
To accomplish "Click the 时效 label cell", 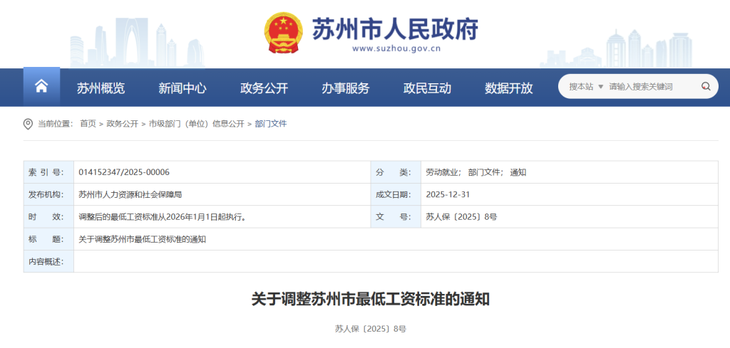I will click(48, 217).
